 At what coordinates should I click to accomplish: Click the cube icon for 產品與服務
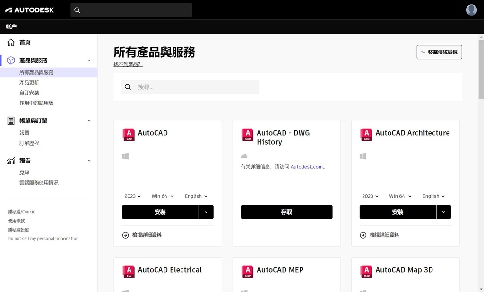11,60
